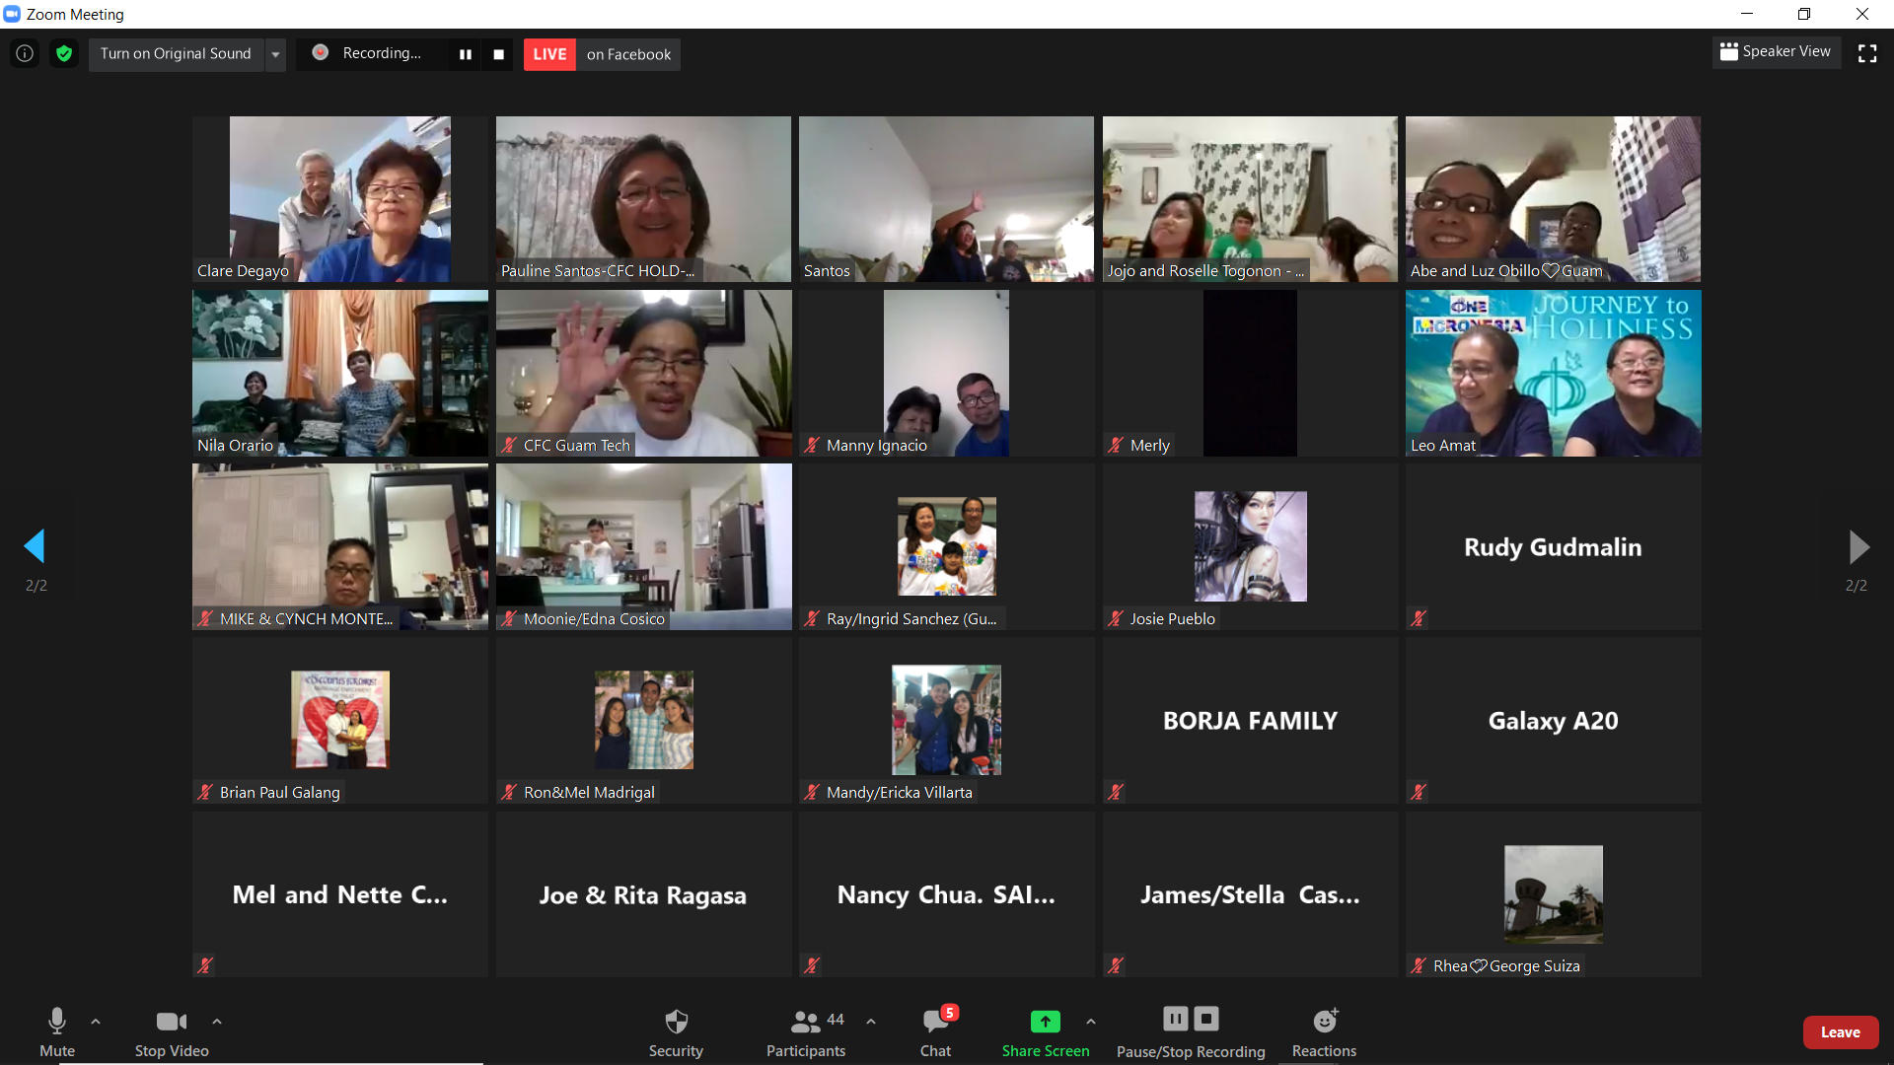This screenshot has width=1894, height=1065.
Task: Select Merly participant tile
Action: 1250,373
